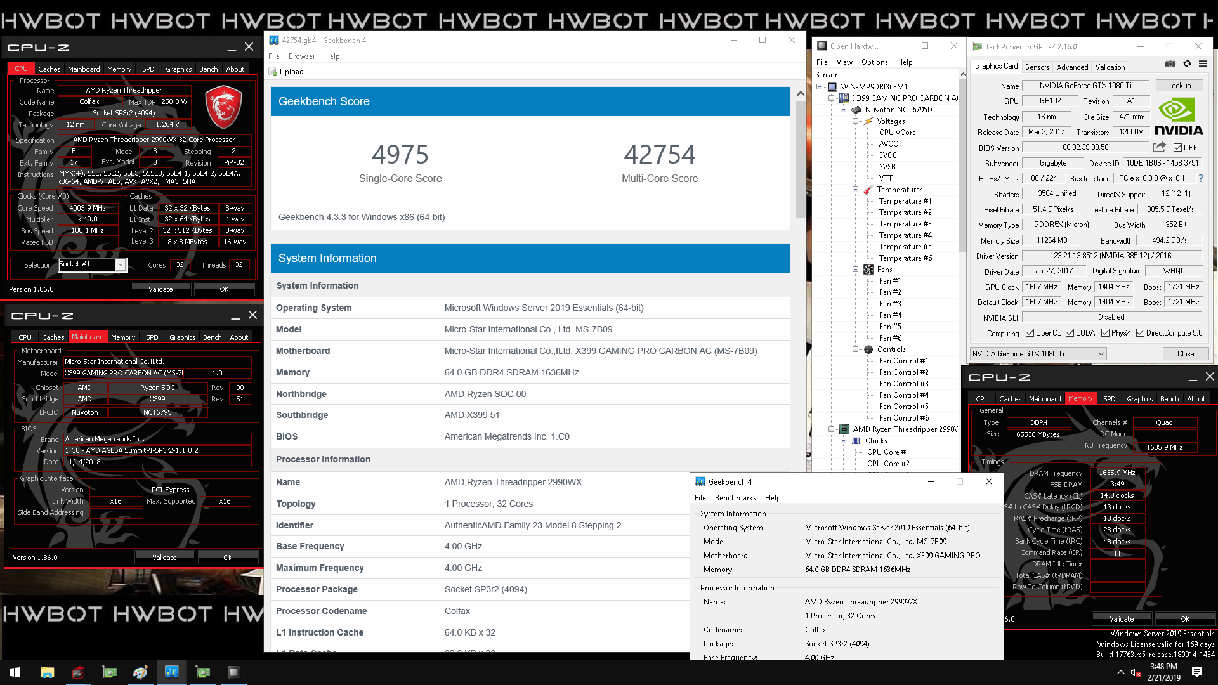
Task: Collapse the Fans node
Action: point(856,270)
